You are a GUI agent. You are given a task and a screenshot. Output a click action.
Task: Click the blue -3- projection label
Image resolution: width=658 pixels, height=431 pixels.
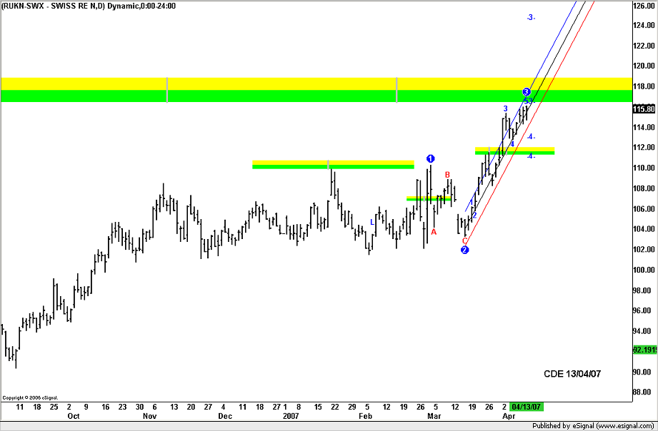(x=530, y=17)
